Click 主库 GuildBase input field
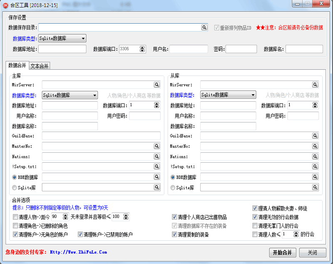 tap(101, 136)
